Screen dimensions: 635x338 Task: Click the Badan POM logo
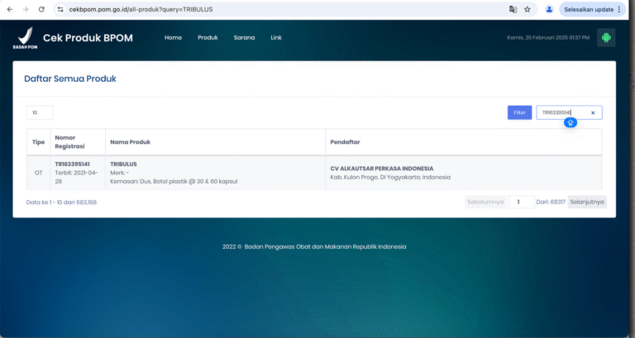tap(25, 38)
